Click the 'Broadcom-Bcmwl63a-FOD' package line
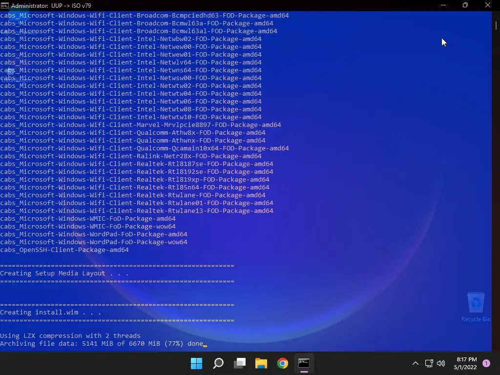Image resolution: width=500 pixels, height=375 pixels. click(x=137, y=23)
